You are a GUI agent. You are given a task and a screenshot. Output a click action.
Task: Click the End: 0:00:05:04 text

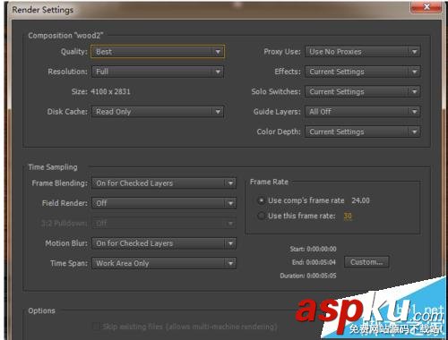(x=314, y=262)
